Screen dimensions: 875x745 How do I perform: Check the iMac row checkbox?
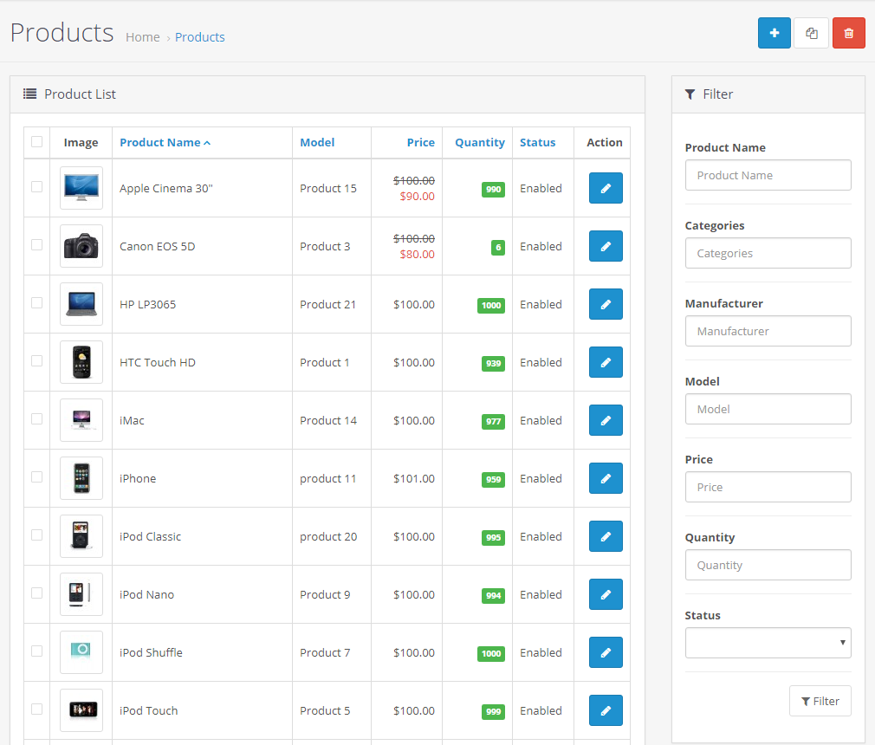37,419
